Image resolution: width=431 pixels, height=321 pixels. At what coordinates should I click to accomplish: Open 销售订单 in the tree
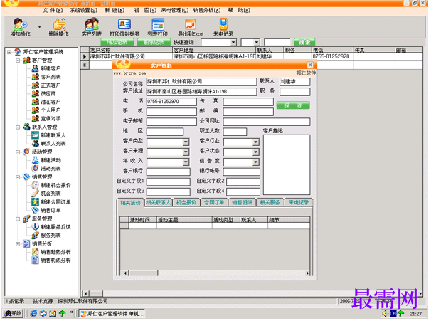[x=50, y=211]
